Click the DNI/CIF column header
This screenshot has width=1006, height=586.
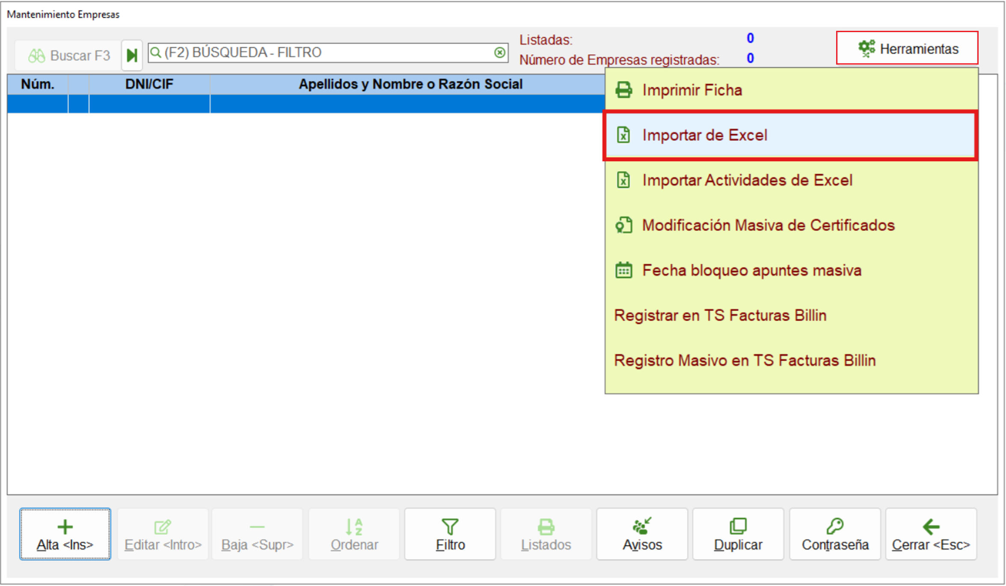coord(149,84)
